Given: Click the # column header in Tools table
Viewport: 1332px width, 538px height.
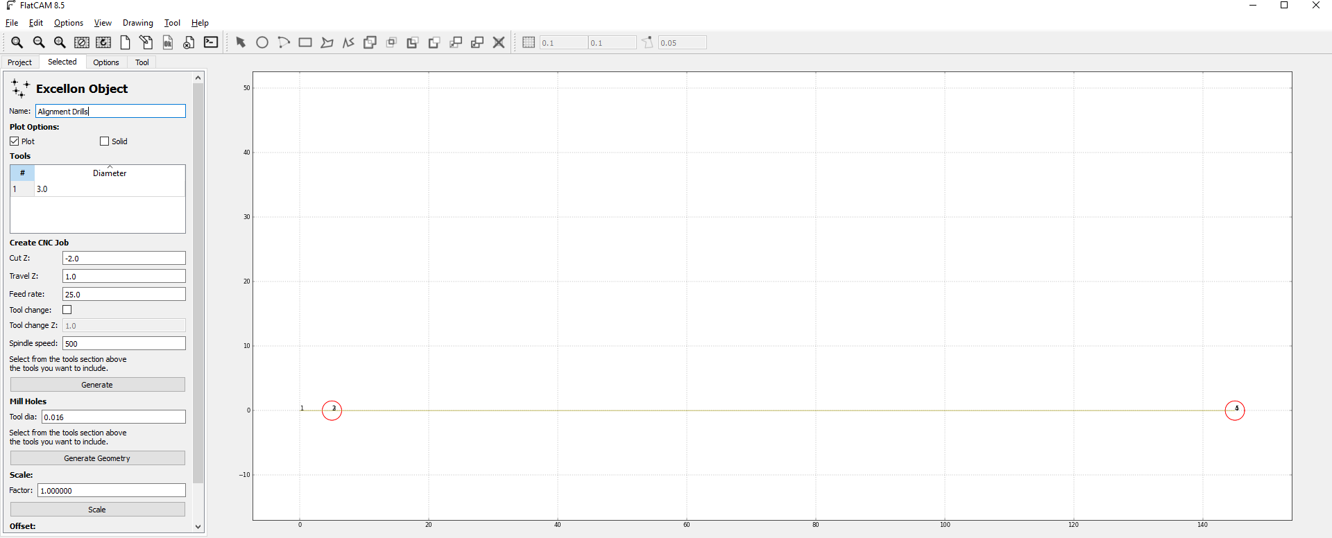Looking at the screenshot, I should tap(22, 173).
